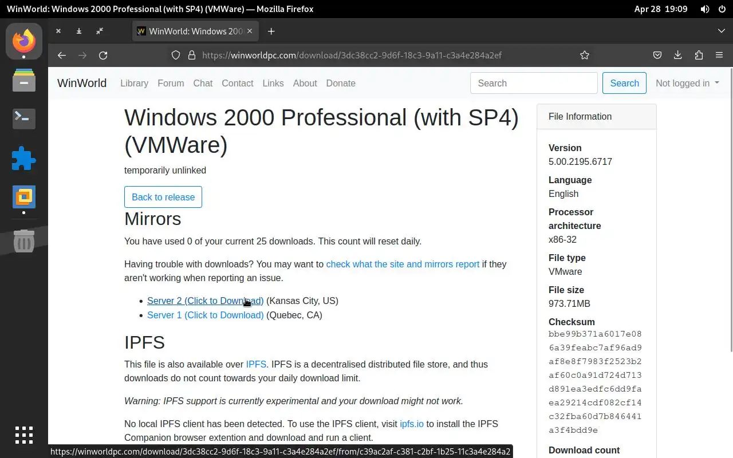733x458 pixels.
Task: Open the shield tracking protection icon
Action: pyautogui.click(x=176, y=55)
